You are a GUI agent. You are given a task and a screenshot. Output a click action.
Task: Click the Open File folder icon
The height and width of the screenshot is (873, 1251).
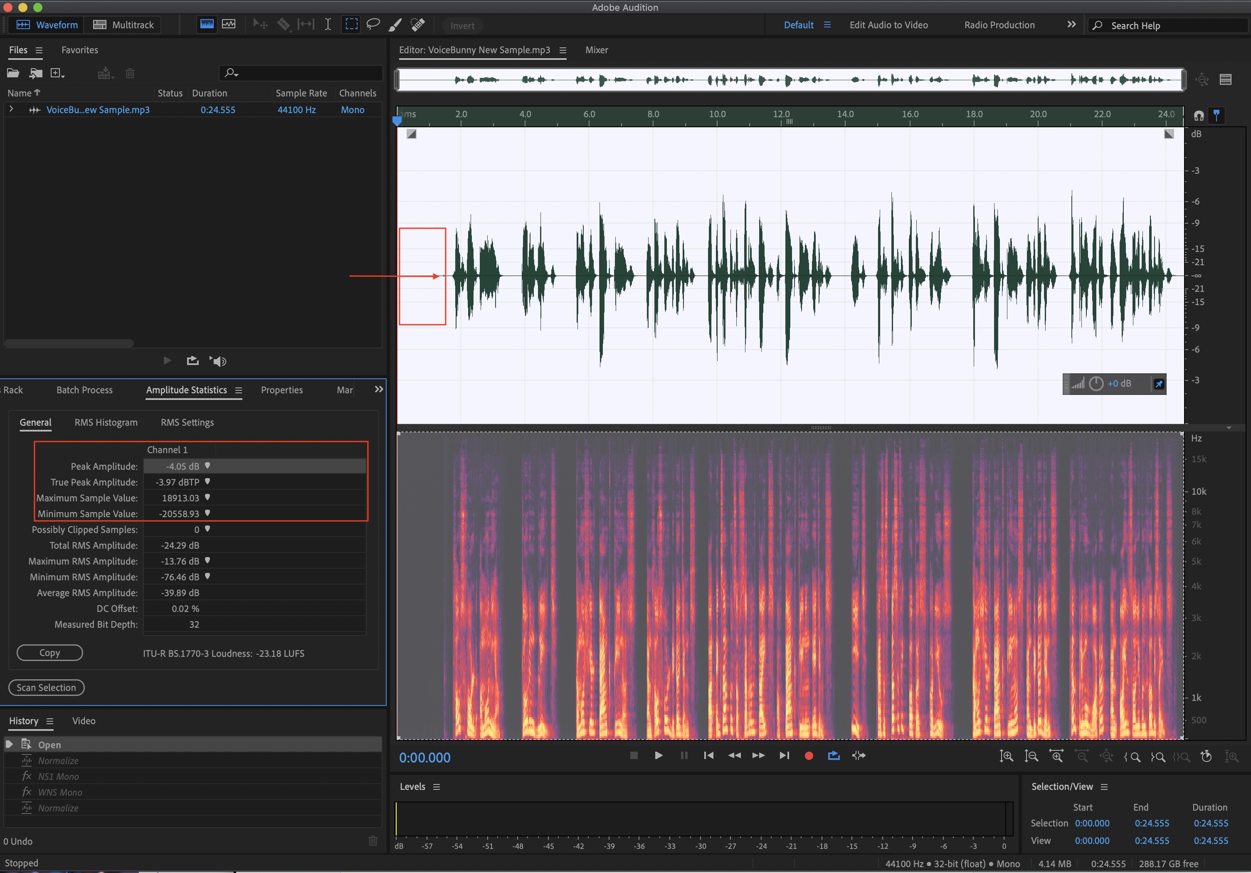coord(12,73)
